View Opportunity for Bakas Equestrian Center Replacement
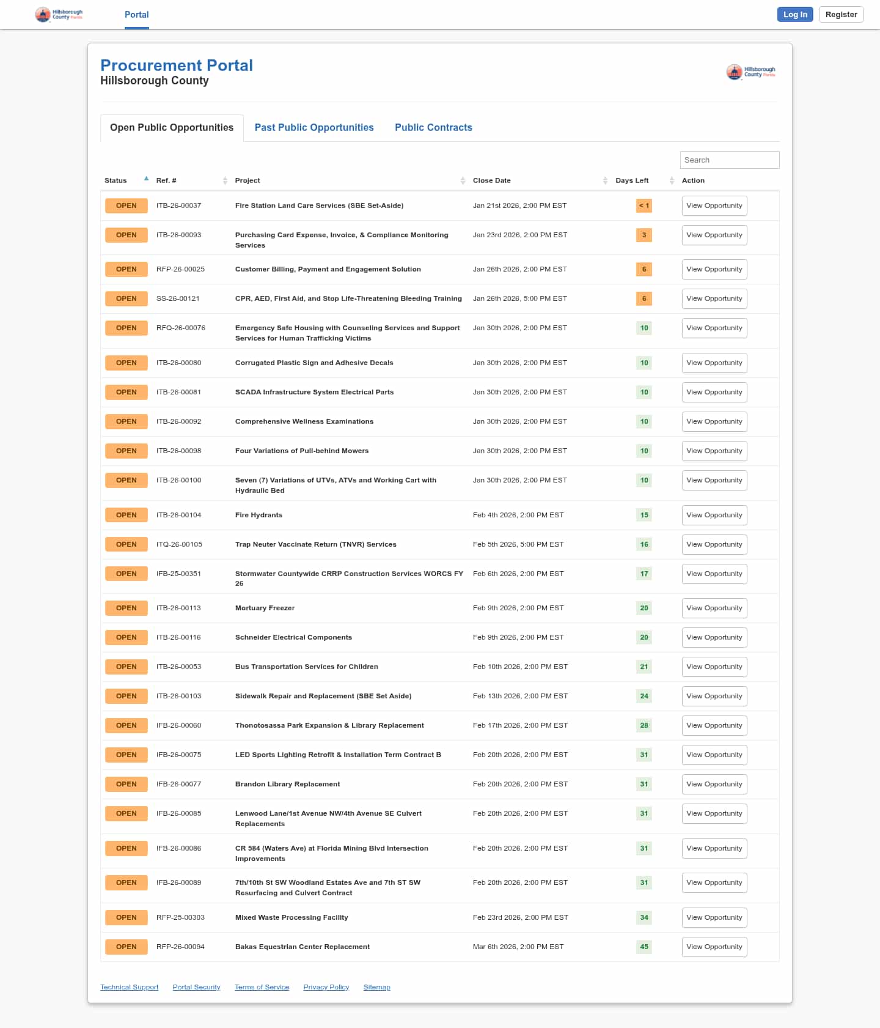 click(714, 947)
